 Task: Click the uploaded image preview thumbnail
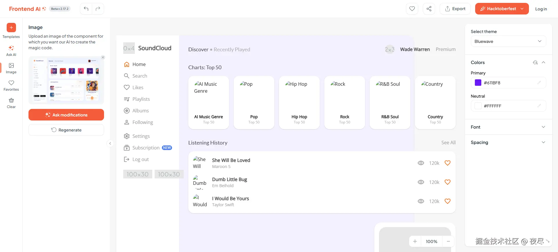pos(66,80)
